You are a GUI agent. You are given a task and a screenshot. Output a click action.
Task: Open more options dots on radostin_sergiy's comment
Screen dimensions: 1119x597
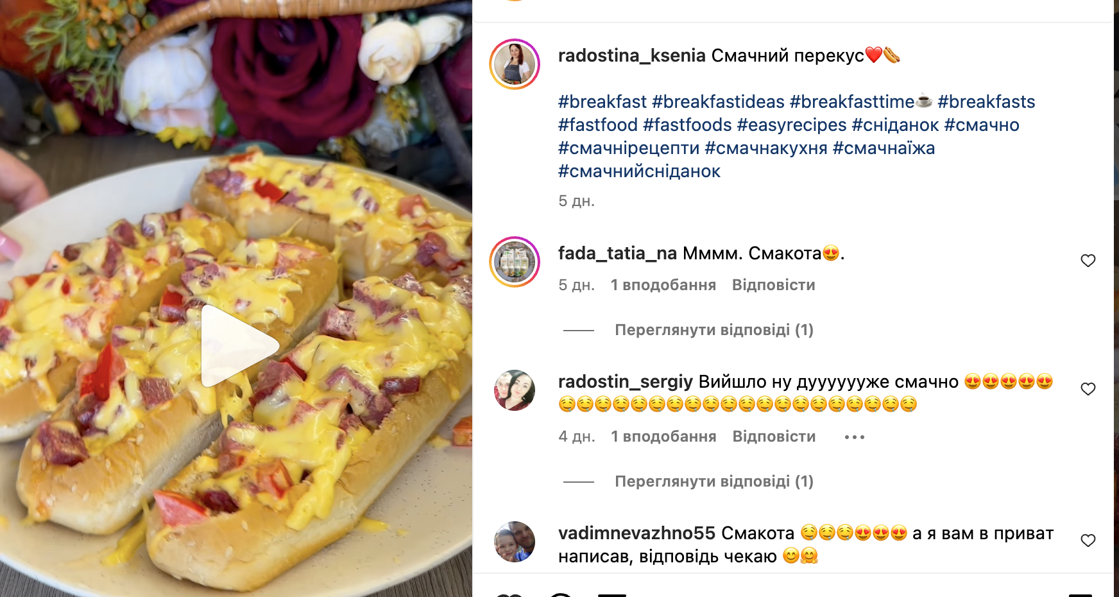(854, 437)
